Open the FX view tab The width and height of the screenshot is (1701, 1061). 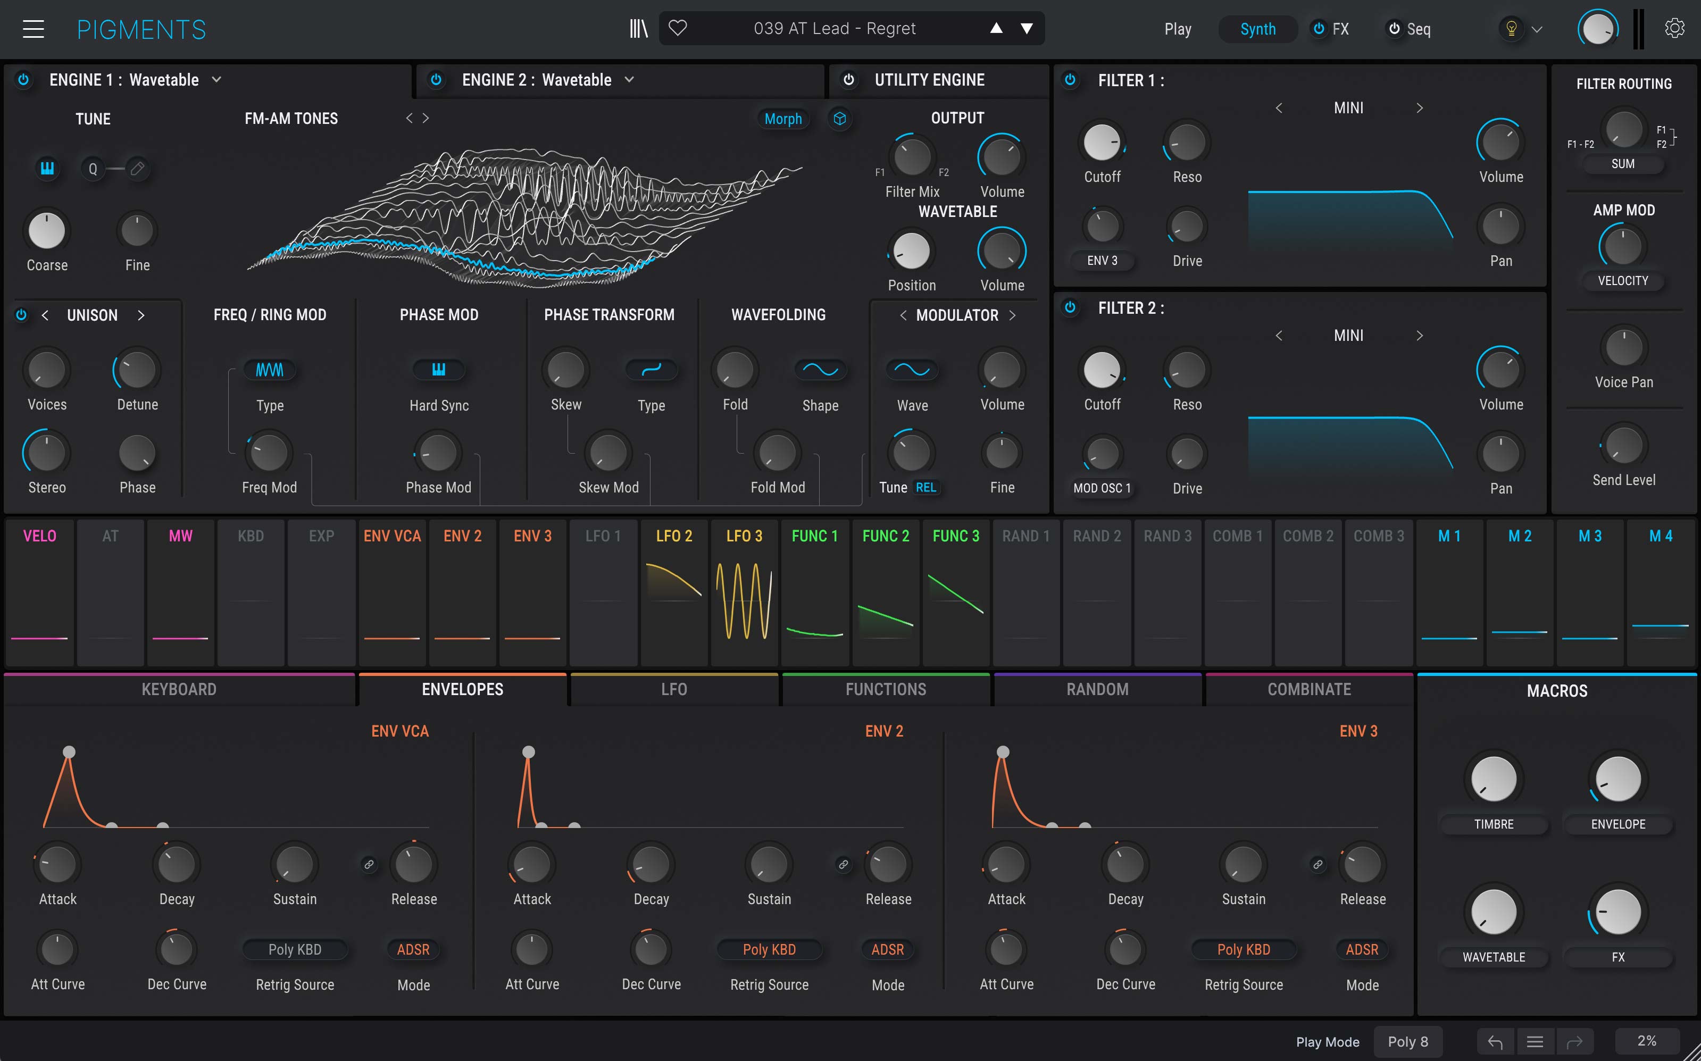[1340, 29]
